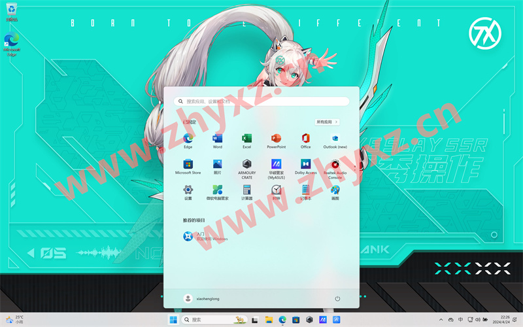Open Microsoft Store from the taskbar
This screenshot has width=523, height=327.
click(296, 320)
